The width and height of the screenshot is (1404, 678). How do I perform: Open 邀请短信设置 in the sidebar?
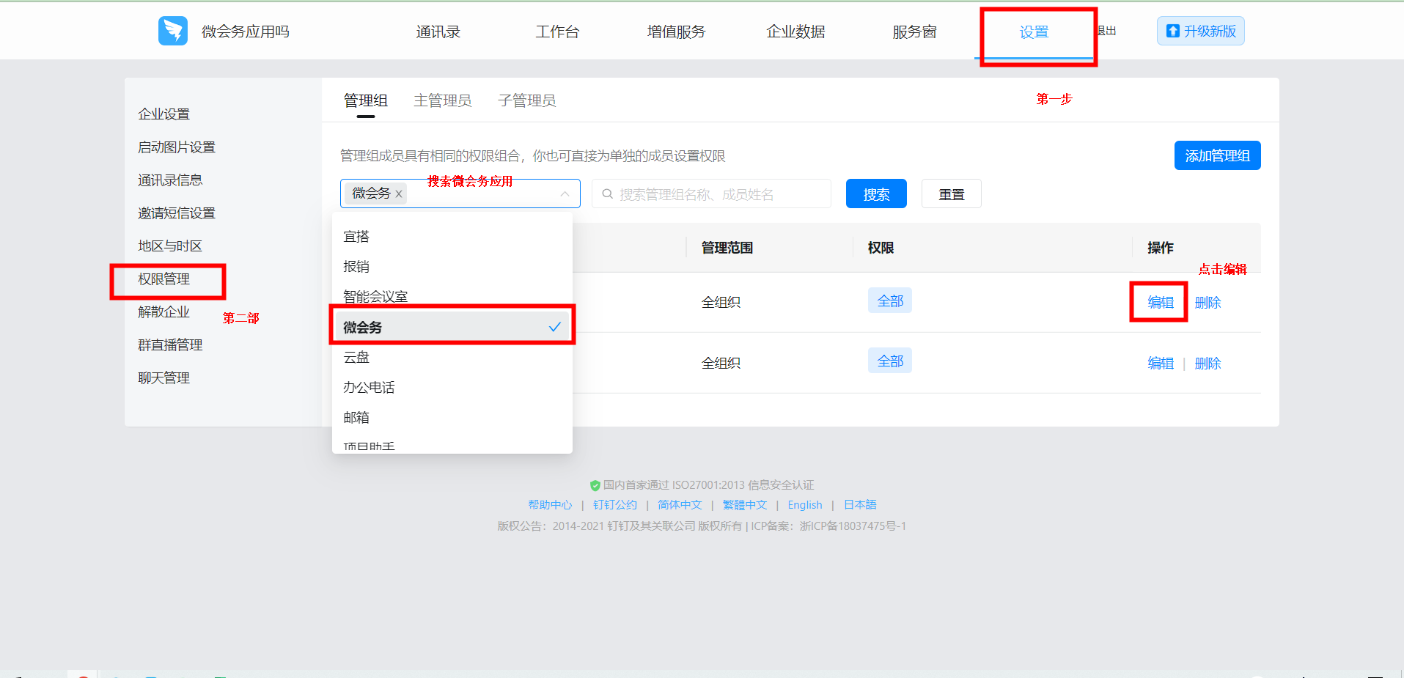pyautogui.click(x=177, y=213)
